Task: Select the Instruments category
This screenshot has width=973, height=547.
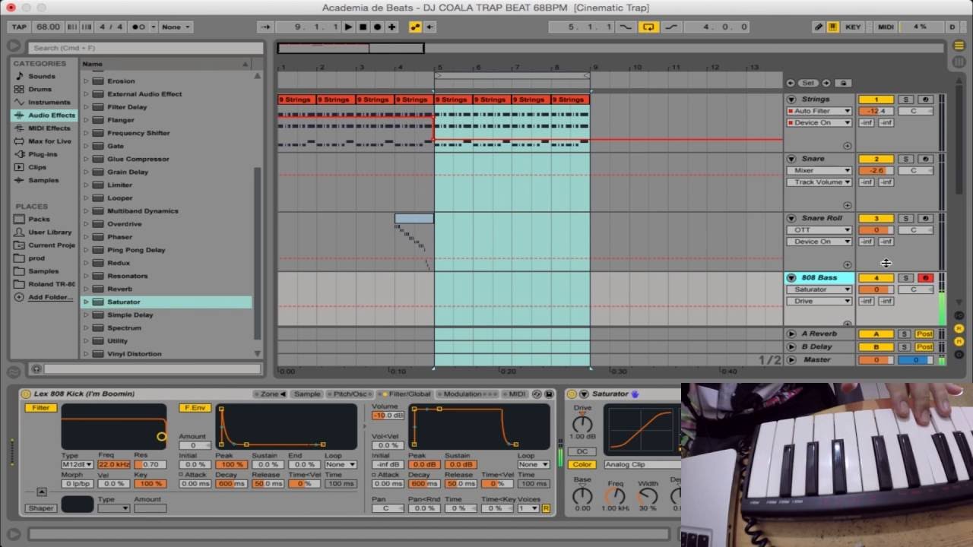Action: pos(49,102)
